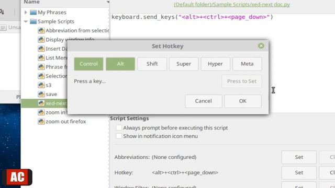The width and height of the screenshot is (335, 188).
Task: Enable the Shift modifier button
Action: pos(152,64)
